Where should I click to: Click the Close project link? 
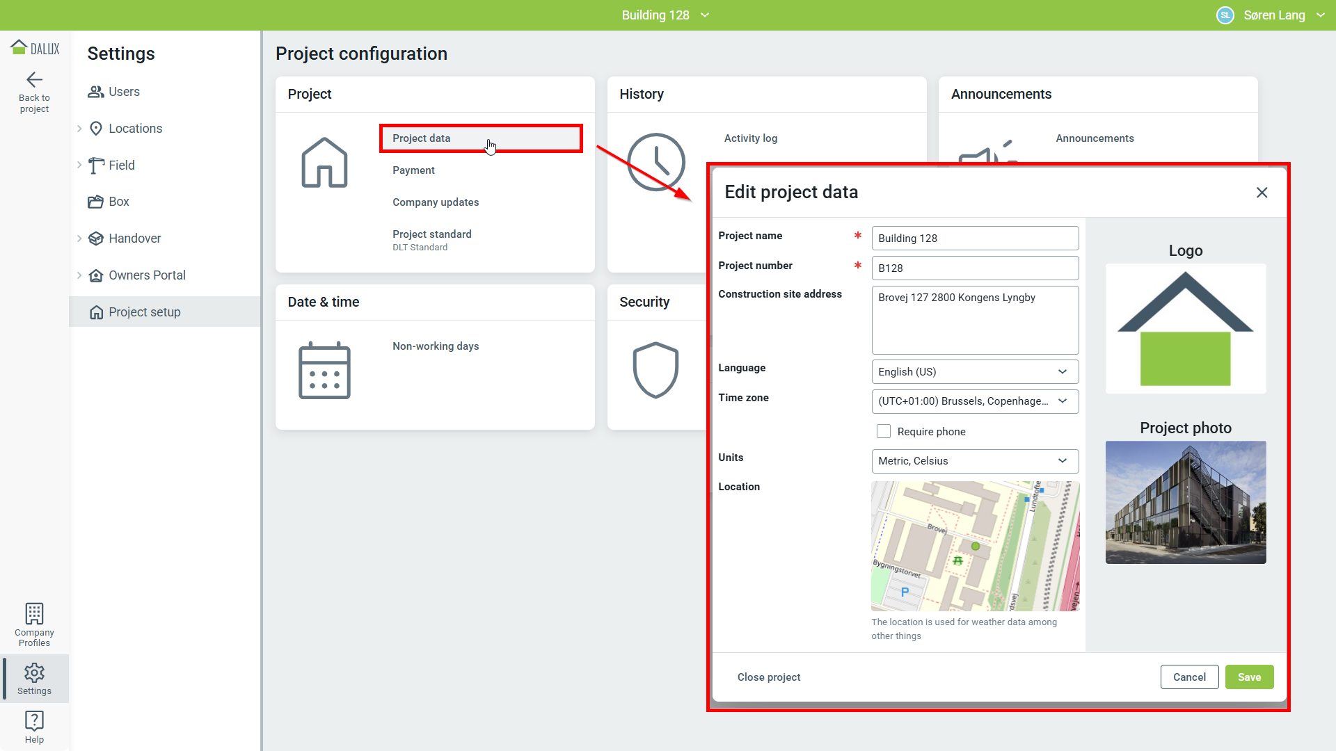(x=768, y=677)
